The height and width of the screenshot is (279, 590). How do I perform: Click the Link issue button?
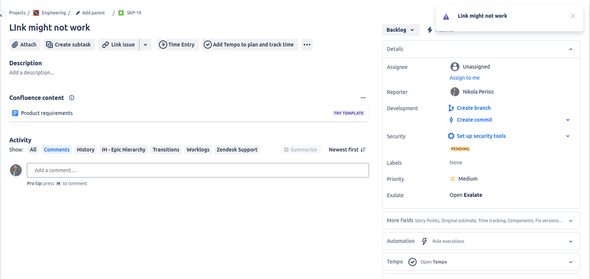(x=119, y=44)
